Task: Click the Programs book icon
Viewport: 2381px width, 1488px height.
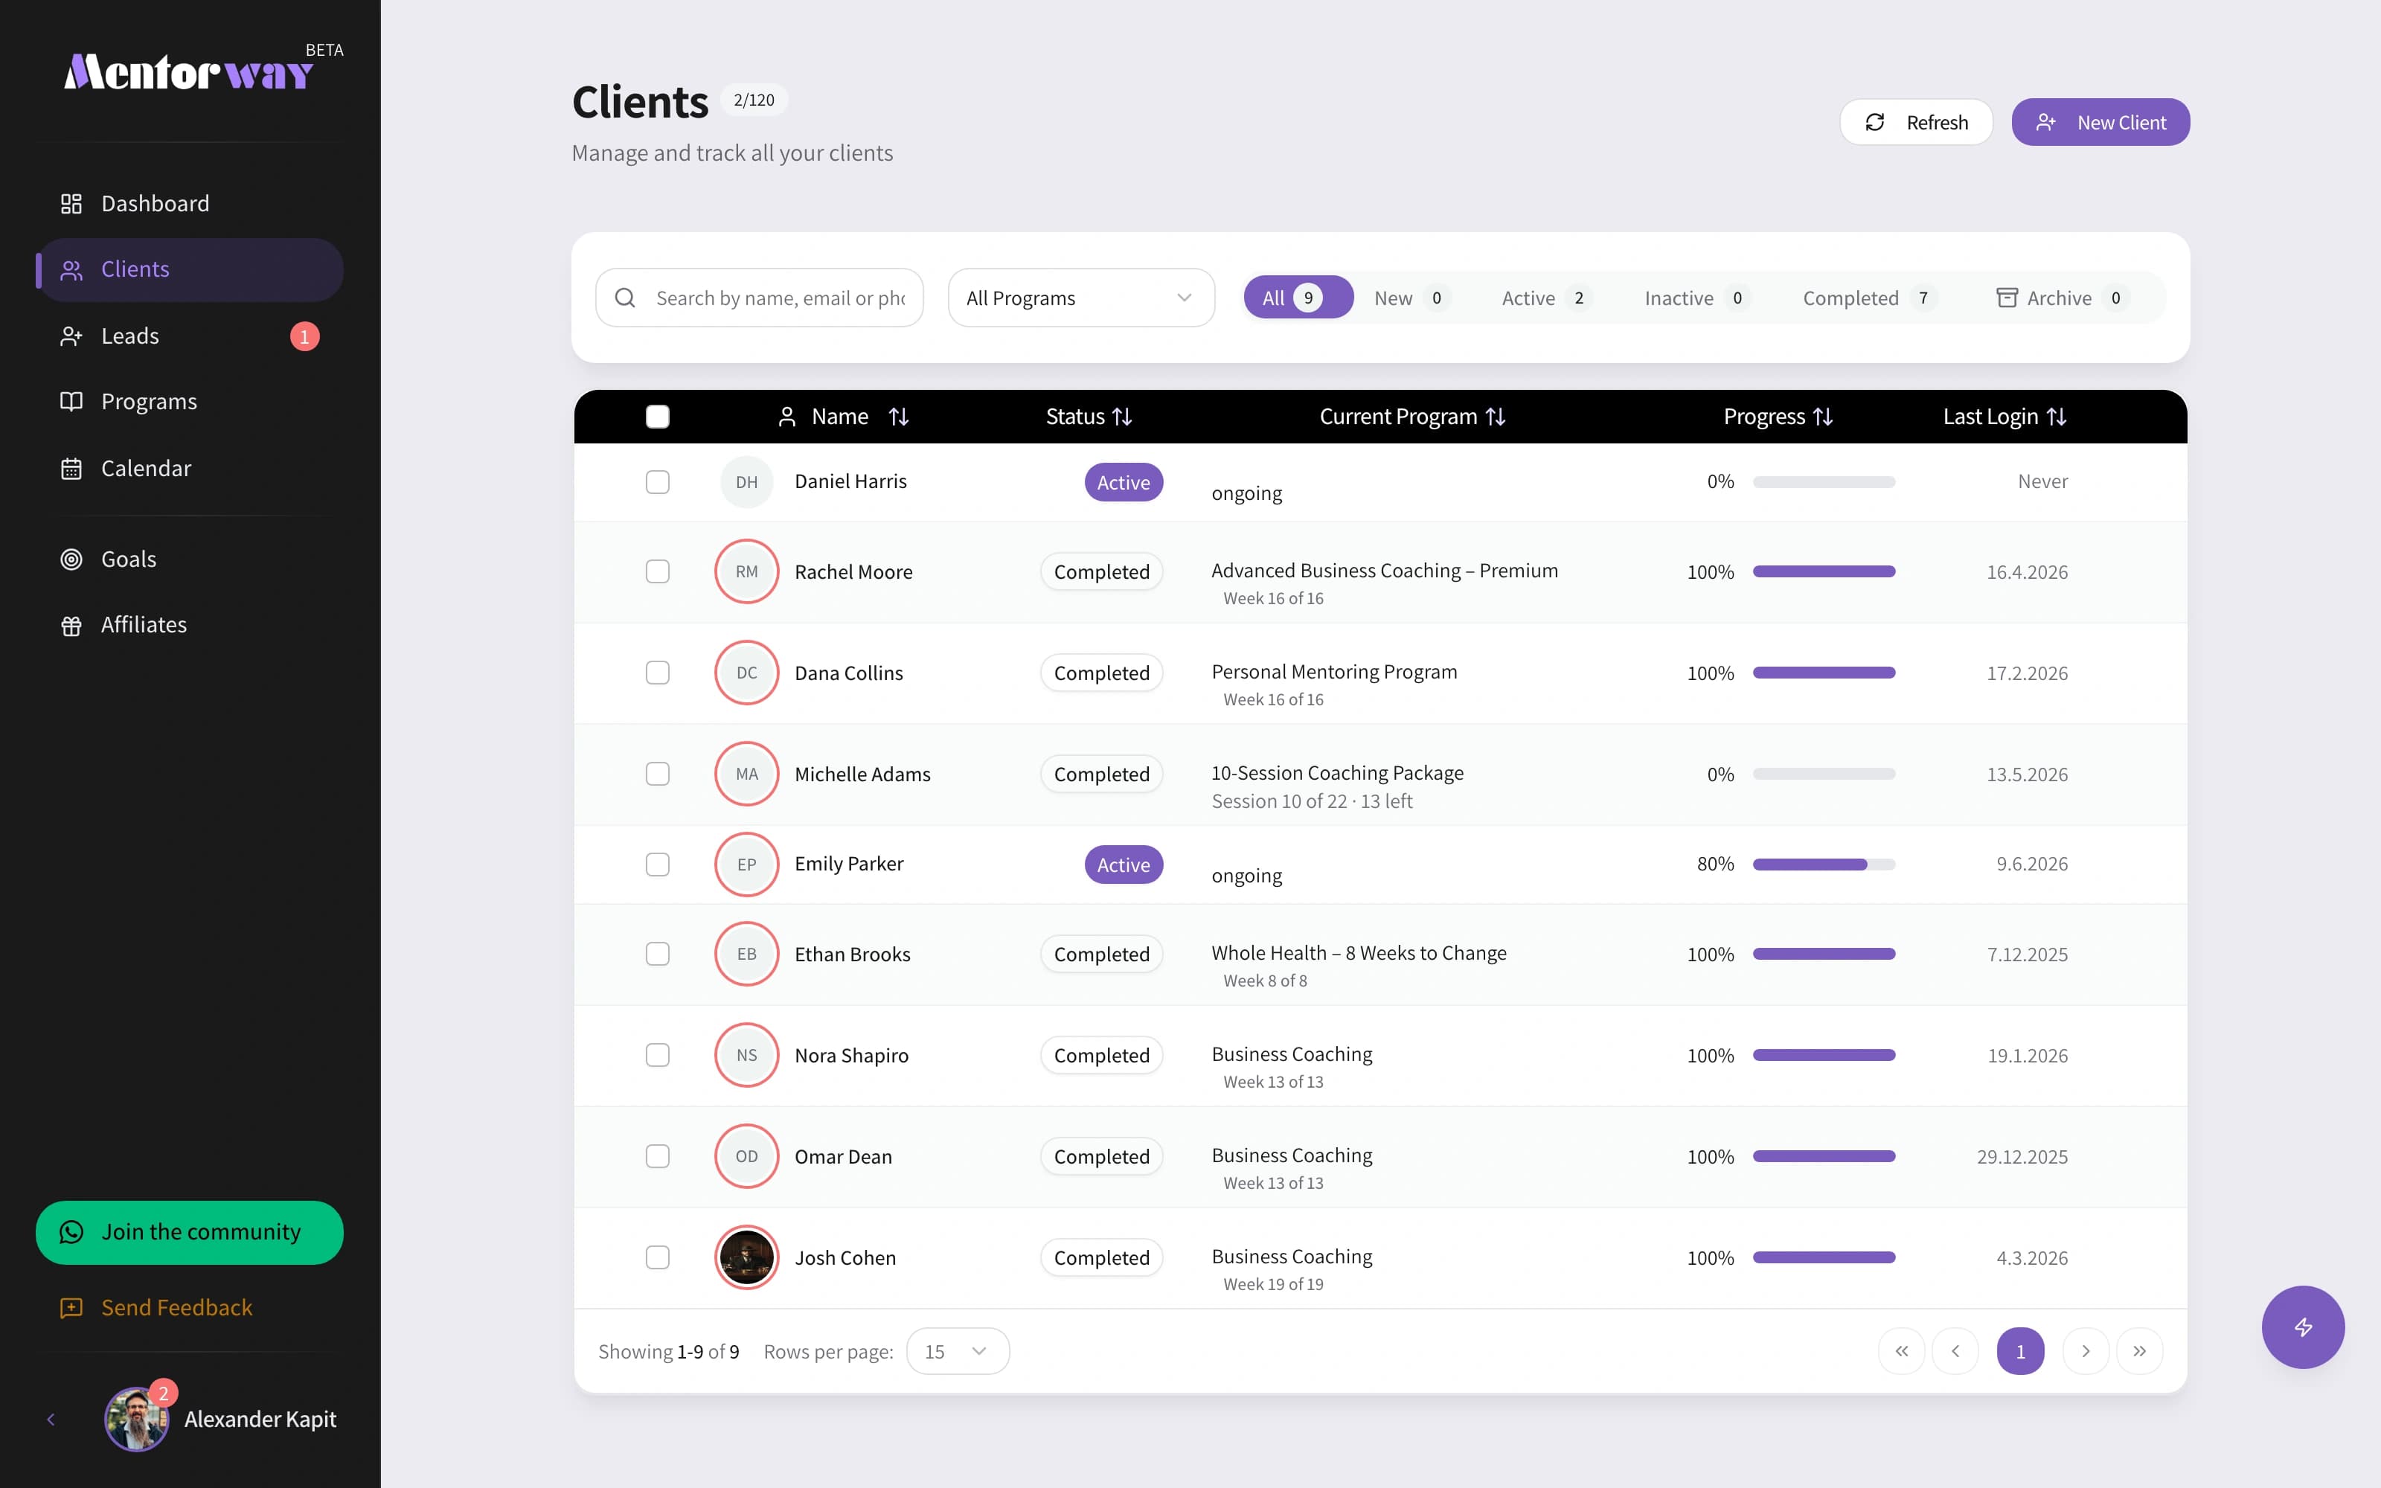Action: pos(71,402)
